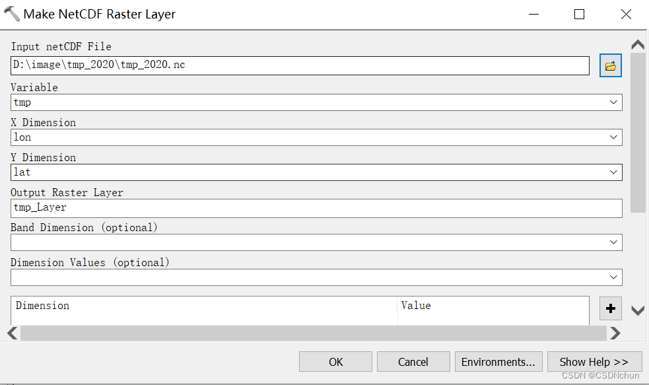Image resolution: width=649 pixels, height=385 pixels.
Task: Expand the Dimension Values optional dropdown
Action: (x=614, y=277)
